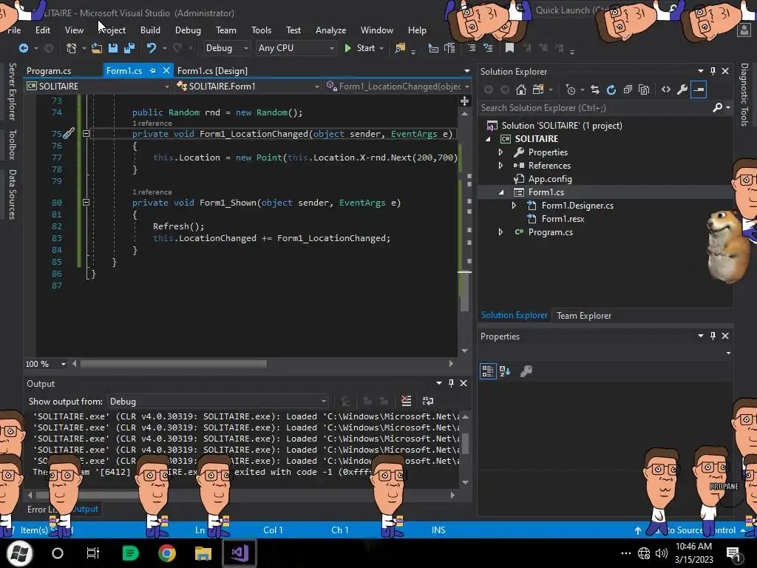Refresh the Solution Explorer tree
Screen dimensions: 757x568
pyautogui.click(x=611, y=89)
